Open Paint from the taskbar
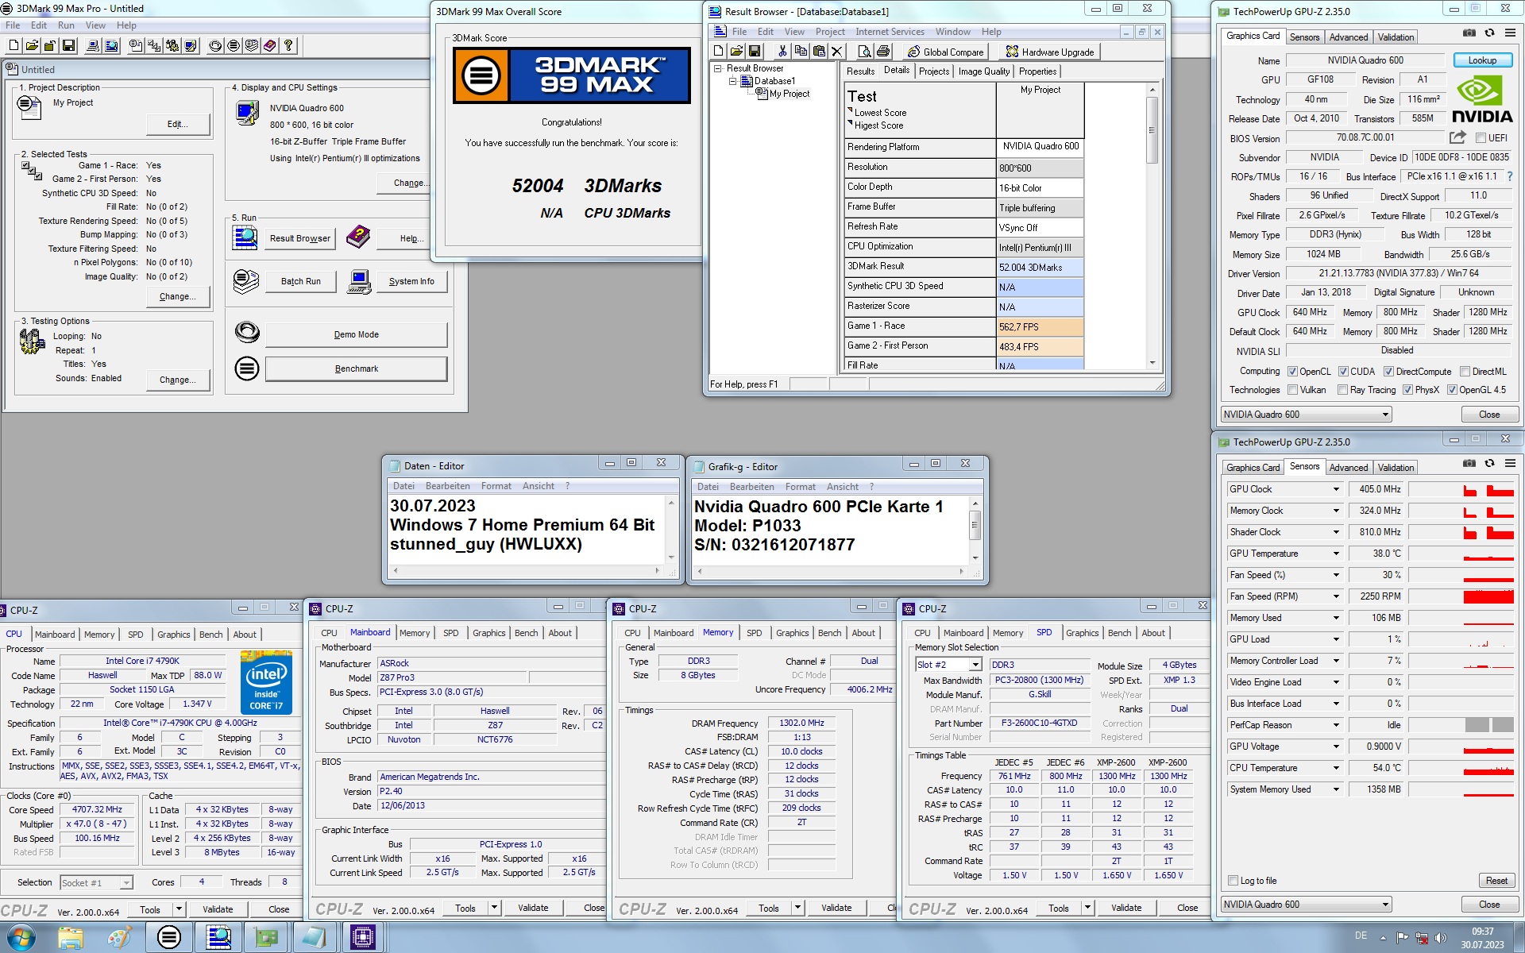Screen dimensions: 1525x953 tap(119, 937)
